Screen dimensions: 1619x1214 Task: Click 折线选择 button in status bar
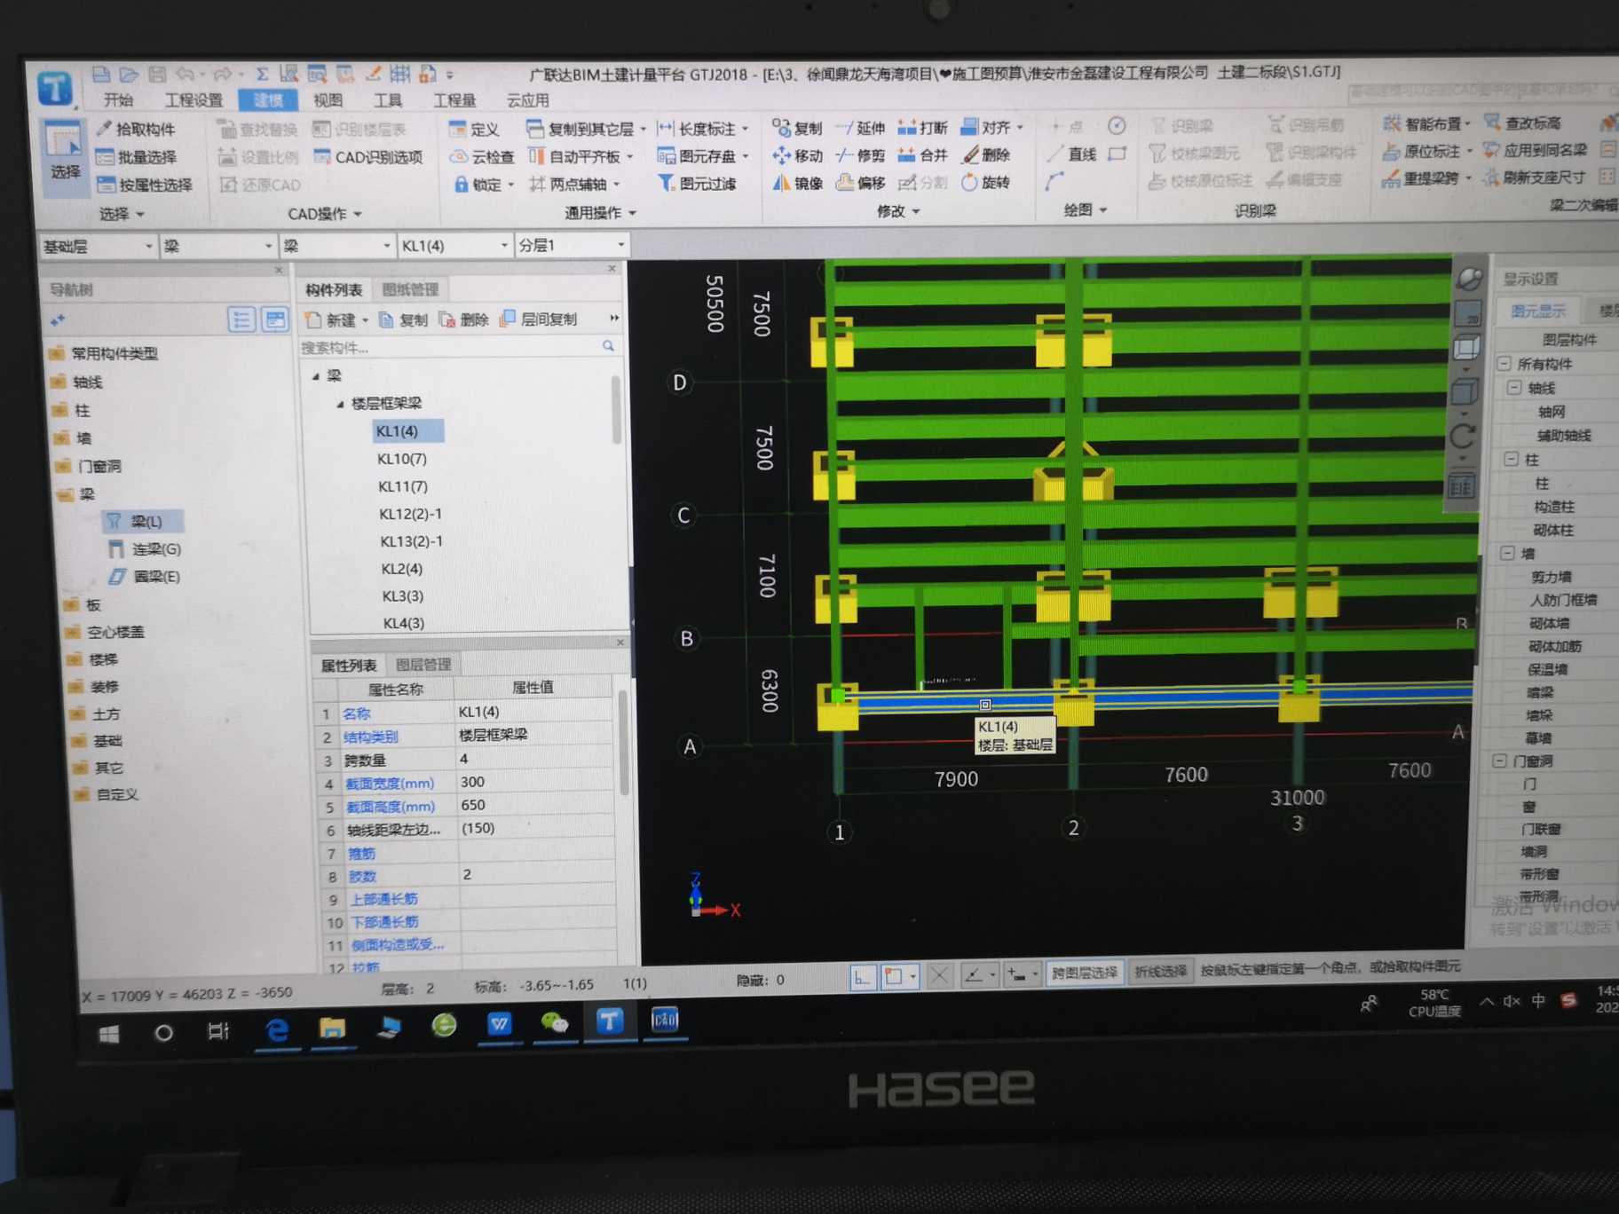1160,972
